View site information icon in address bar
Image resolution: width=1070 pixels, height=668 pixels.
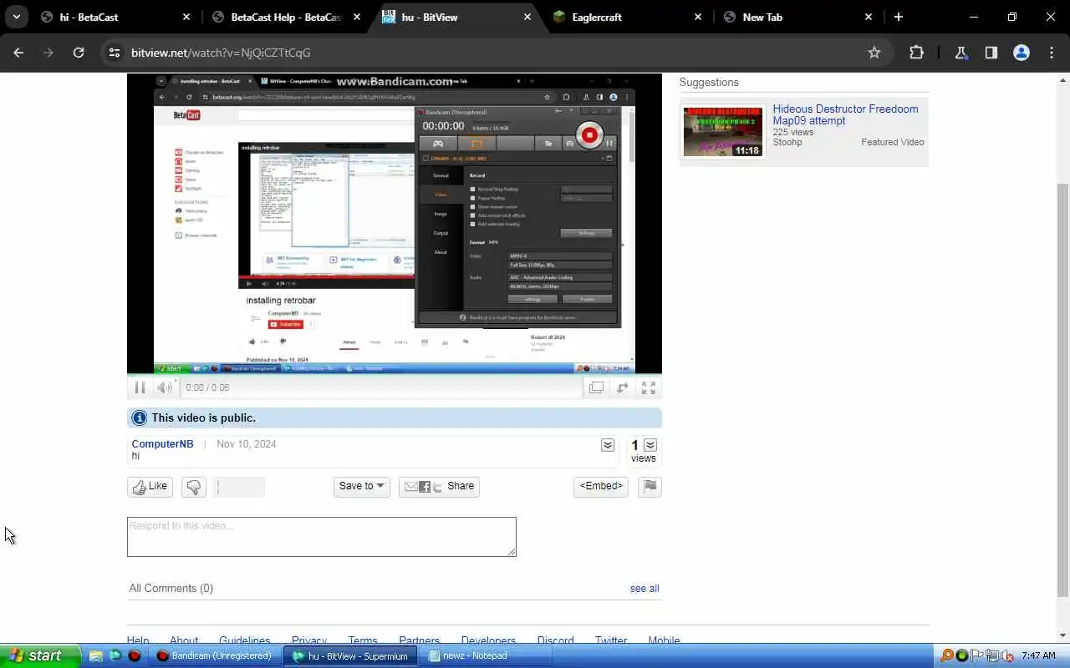click(x=115, y=53)
